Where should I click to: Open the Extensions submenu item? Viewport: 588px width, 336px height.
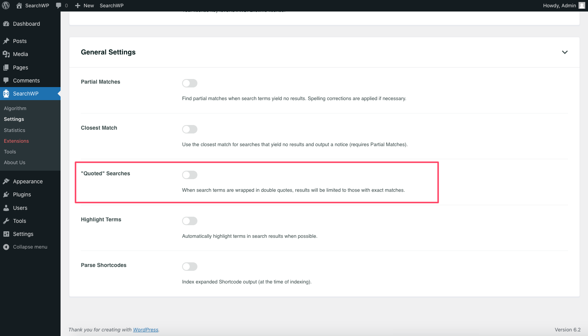tap(16, 141)
